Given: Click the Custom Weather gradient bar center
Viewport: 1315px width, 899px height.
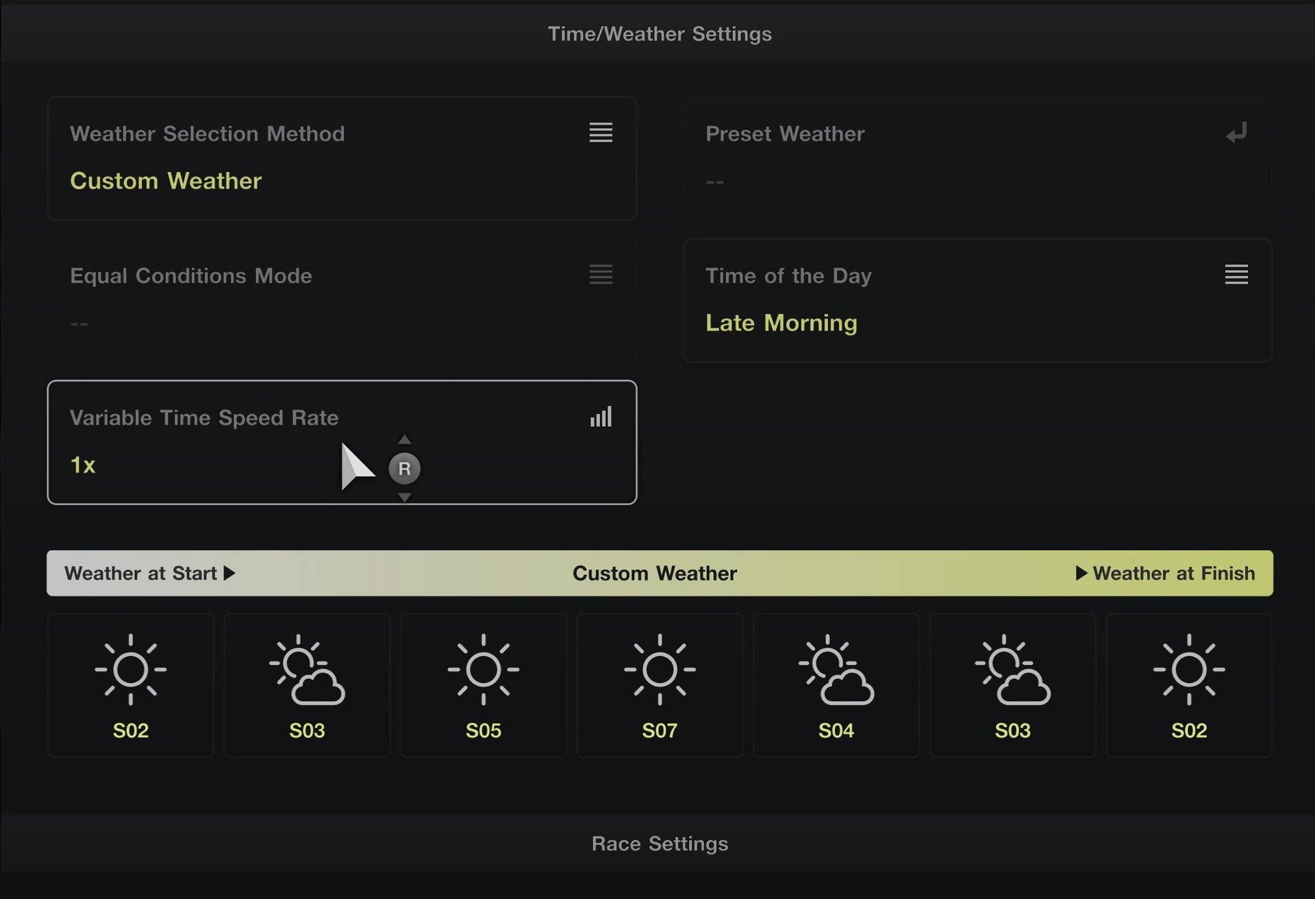Looking at the screenshot, I should 655,573.
